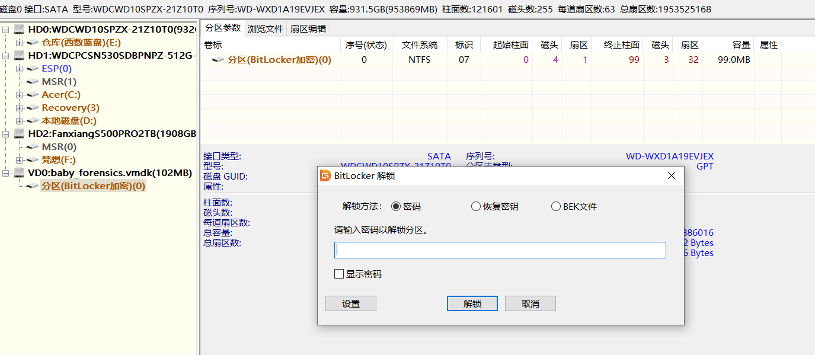Click the 属性 column header

[769, 44]
